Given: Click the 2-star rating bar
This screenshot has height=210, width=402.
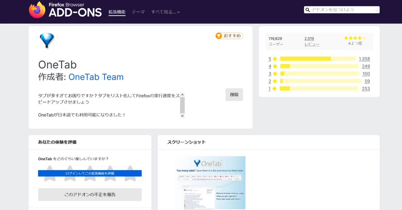Looking at the screenshot, I should (x=320, y=81).
